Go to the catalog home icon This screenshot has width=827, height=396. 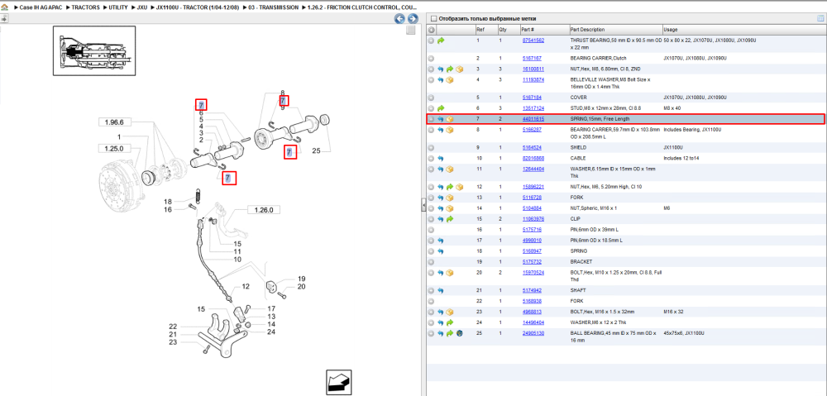5,8
